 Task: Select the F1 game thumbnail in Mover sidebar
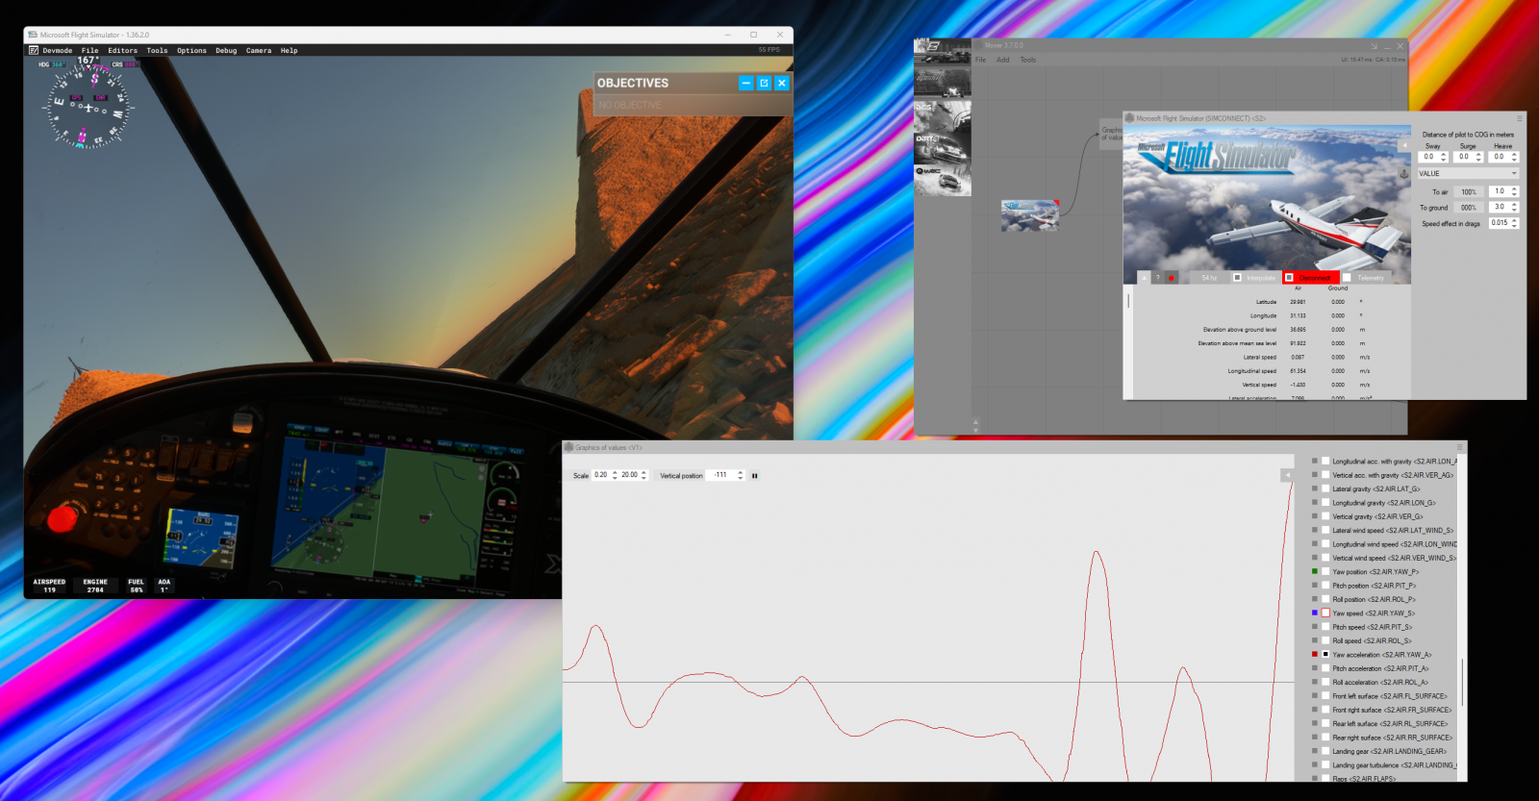point(943,52)
